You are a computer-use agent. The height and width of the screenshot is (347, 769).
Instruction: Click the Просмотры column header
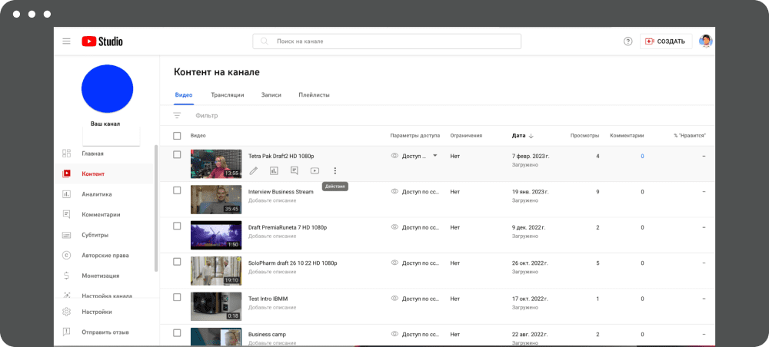(x=584, y=136)
